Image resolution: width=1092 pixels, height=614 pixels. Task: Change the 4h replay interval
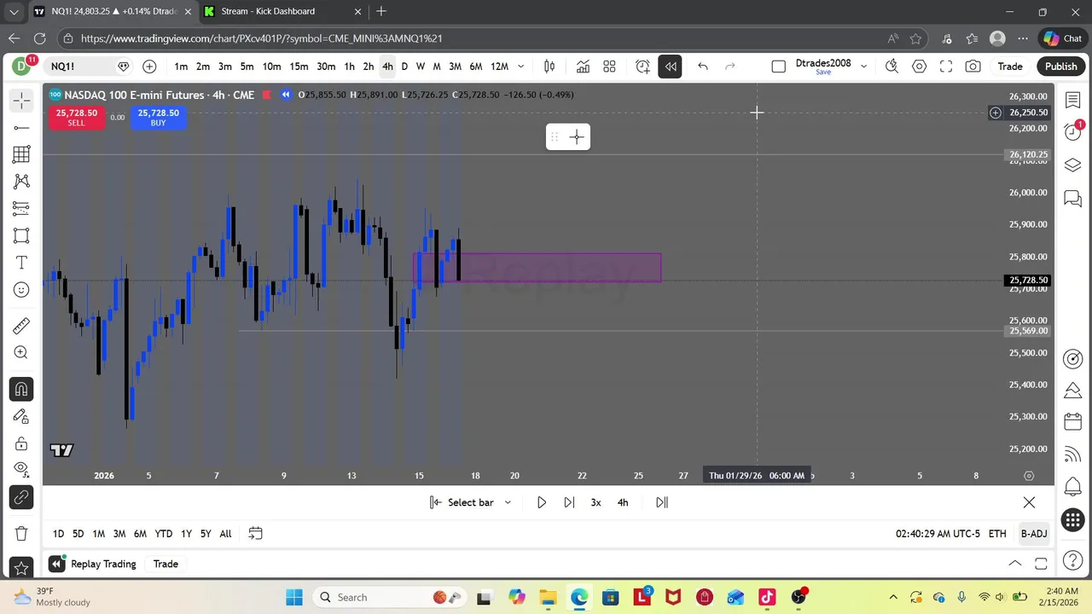pos(623,502)
